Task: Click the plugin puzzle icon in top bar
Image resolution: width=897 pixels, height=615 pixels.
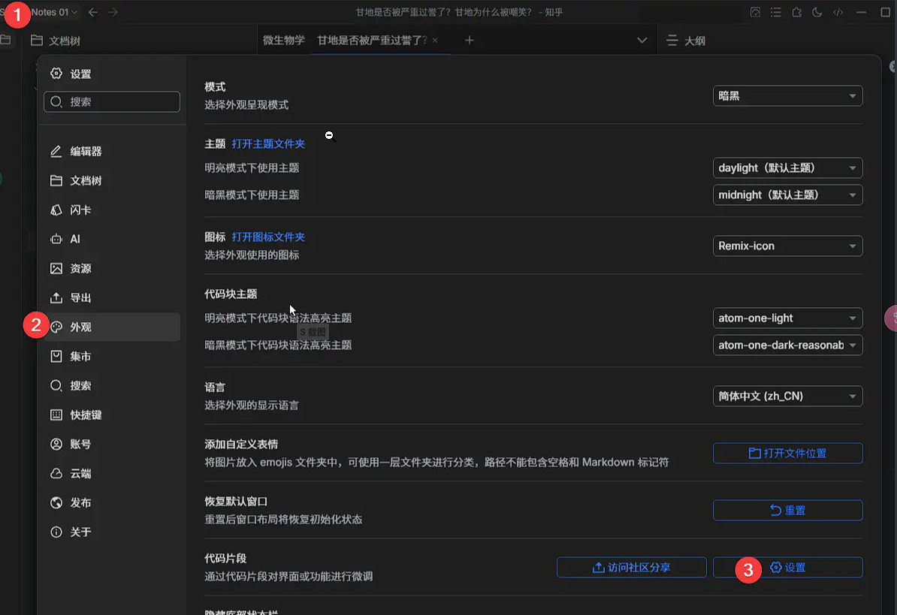Action: tap(796, 12)
